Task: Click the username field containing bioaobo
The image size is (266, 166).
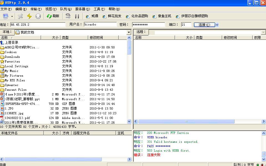Action: (x=100, y=25)
